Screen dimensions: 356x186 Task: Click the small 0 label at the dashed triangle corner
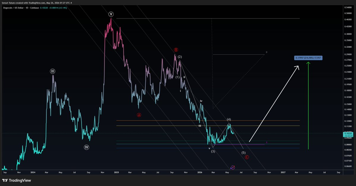(x=267, y=52)
